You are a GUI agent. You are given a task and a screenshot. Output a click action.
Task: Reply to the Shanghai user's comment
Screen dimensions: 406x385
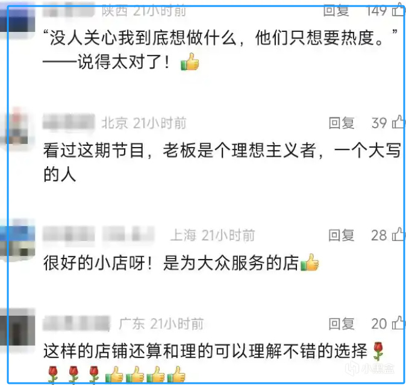point(342,235)
